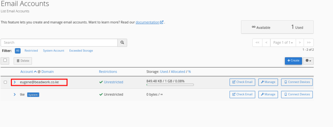Click the magnifying glass search icon

tap(122, 43)
